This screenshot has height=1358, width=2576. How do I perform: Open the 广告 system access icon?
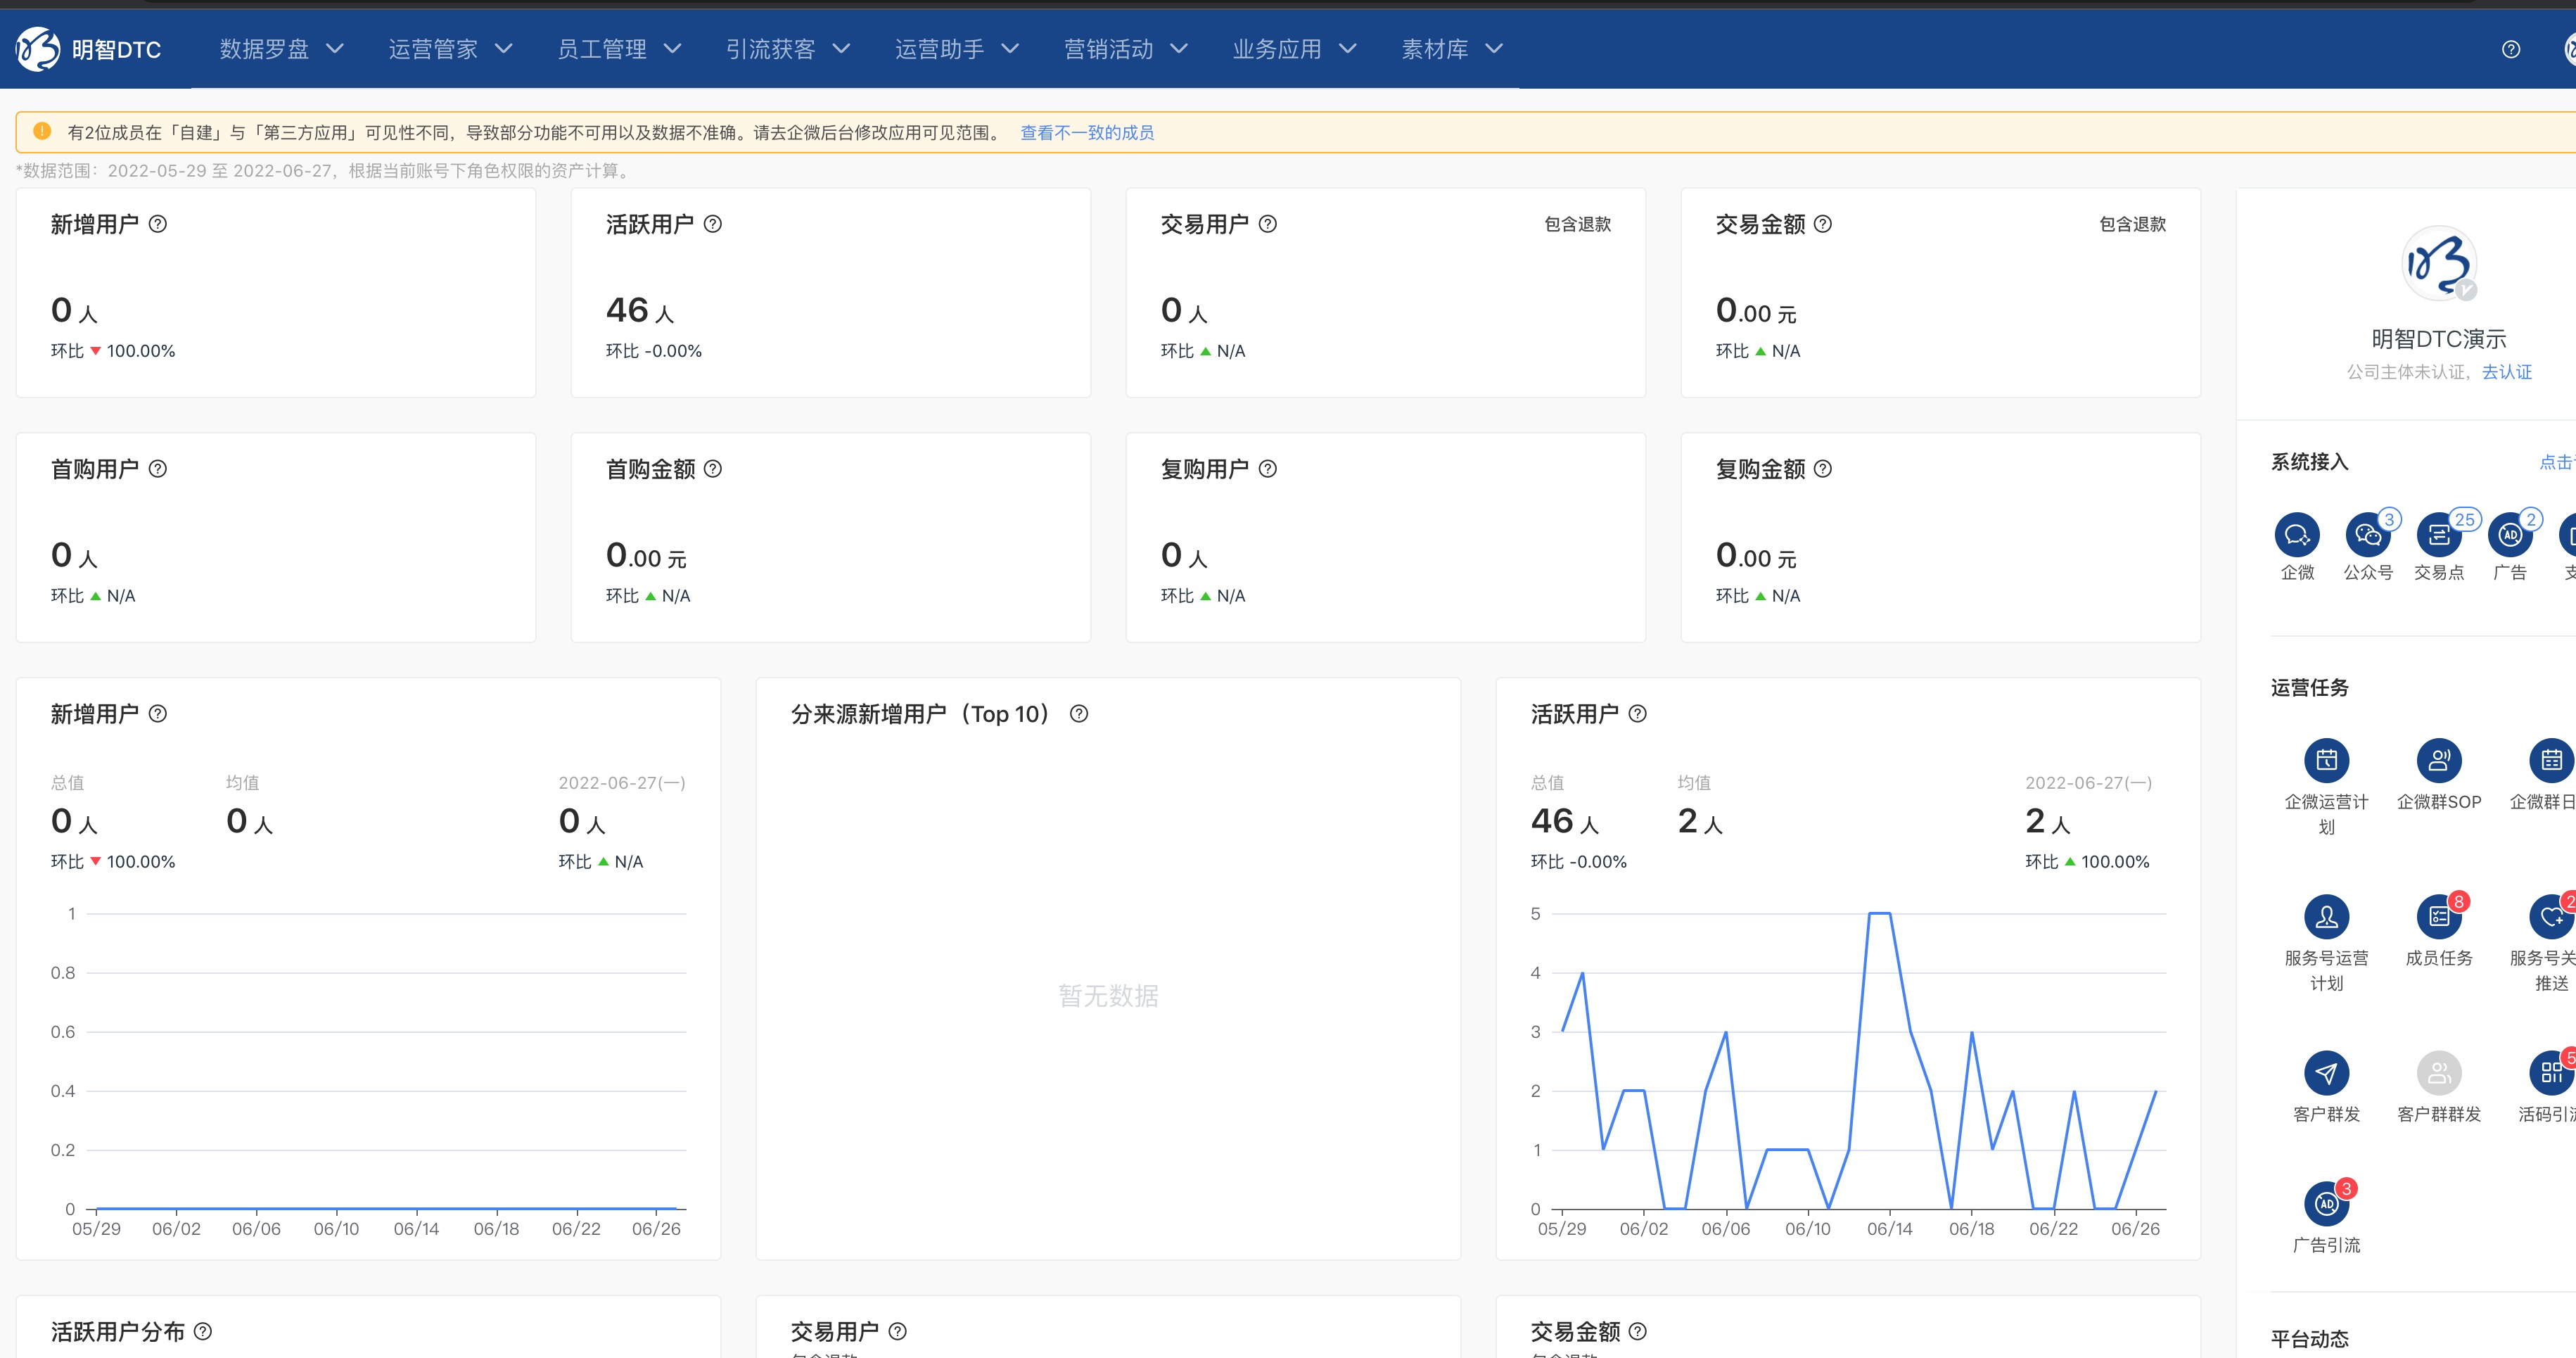pos(2510,534)
